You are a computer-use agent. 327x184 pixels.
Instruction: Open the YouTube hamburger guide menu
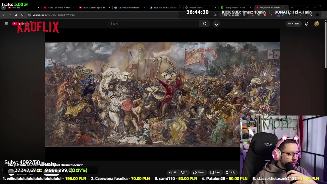(6, 24)
